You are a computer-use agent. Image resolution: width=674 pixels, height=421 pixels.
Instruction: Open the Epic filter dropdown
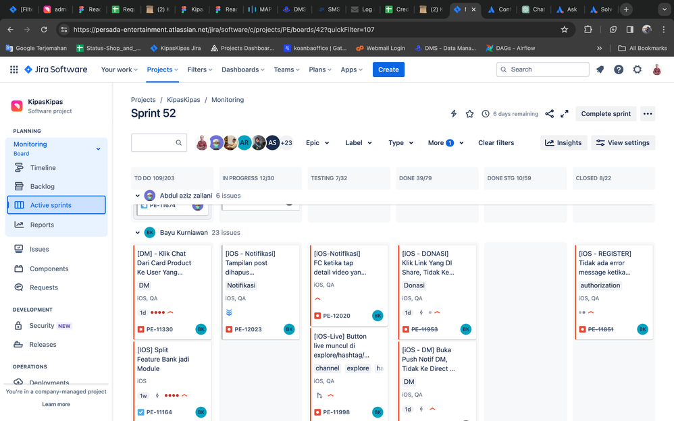pyautogui.click(x=317, y=142)
